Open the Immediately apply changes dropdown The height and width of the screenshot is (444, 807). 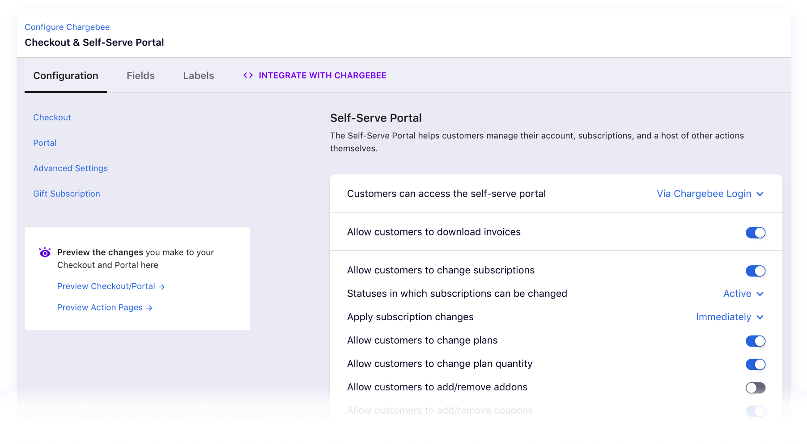click(x=729, y=317)
